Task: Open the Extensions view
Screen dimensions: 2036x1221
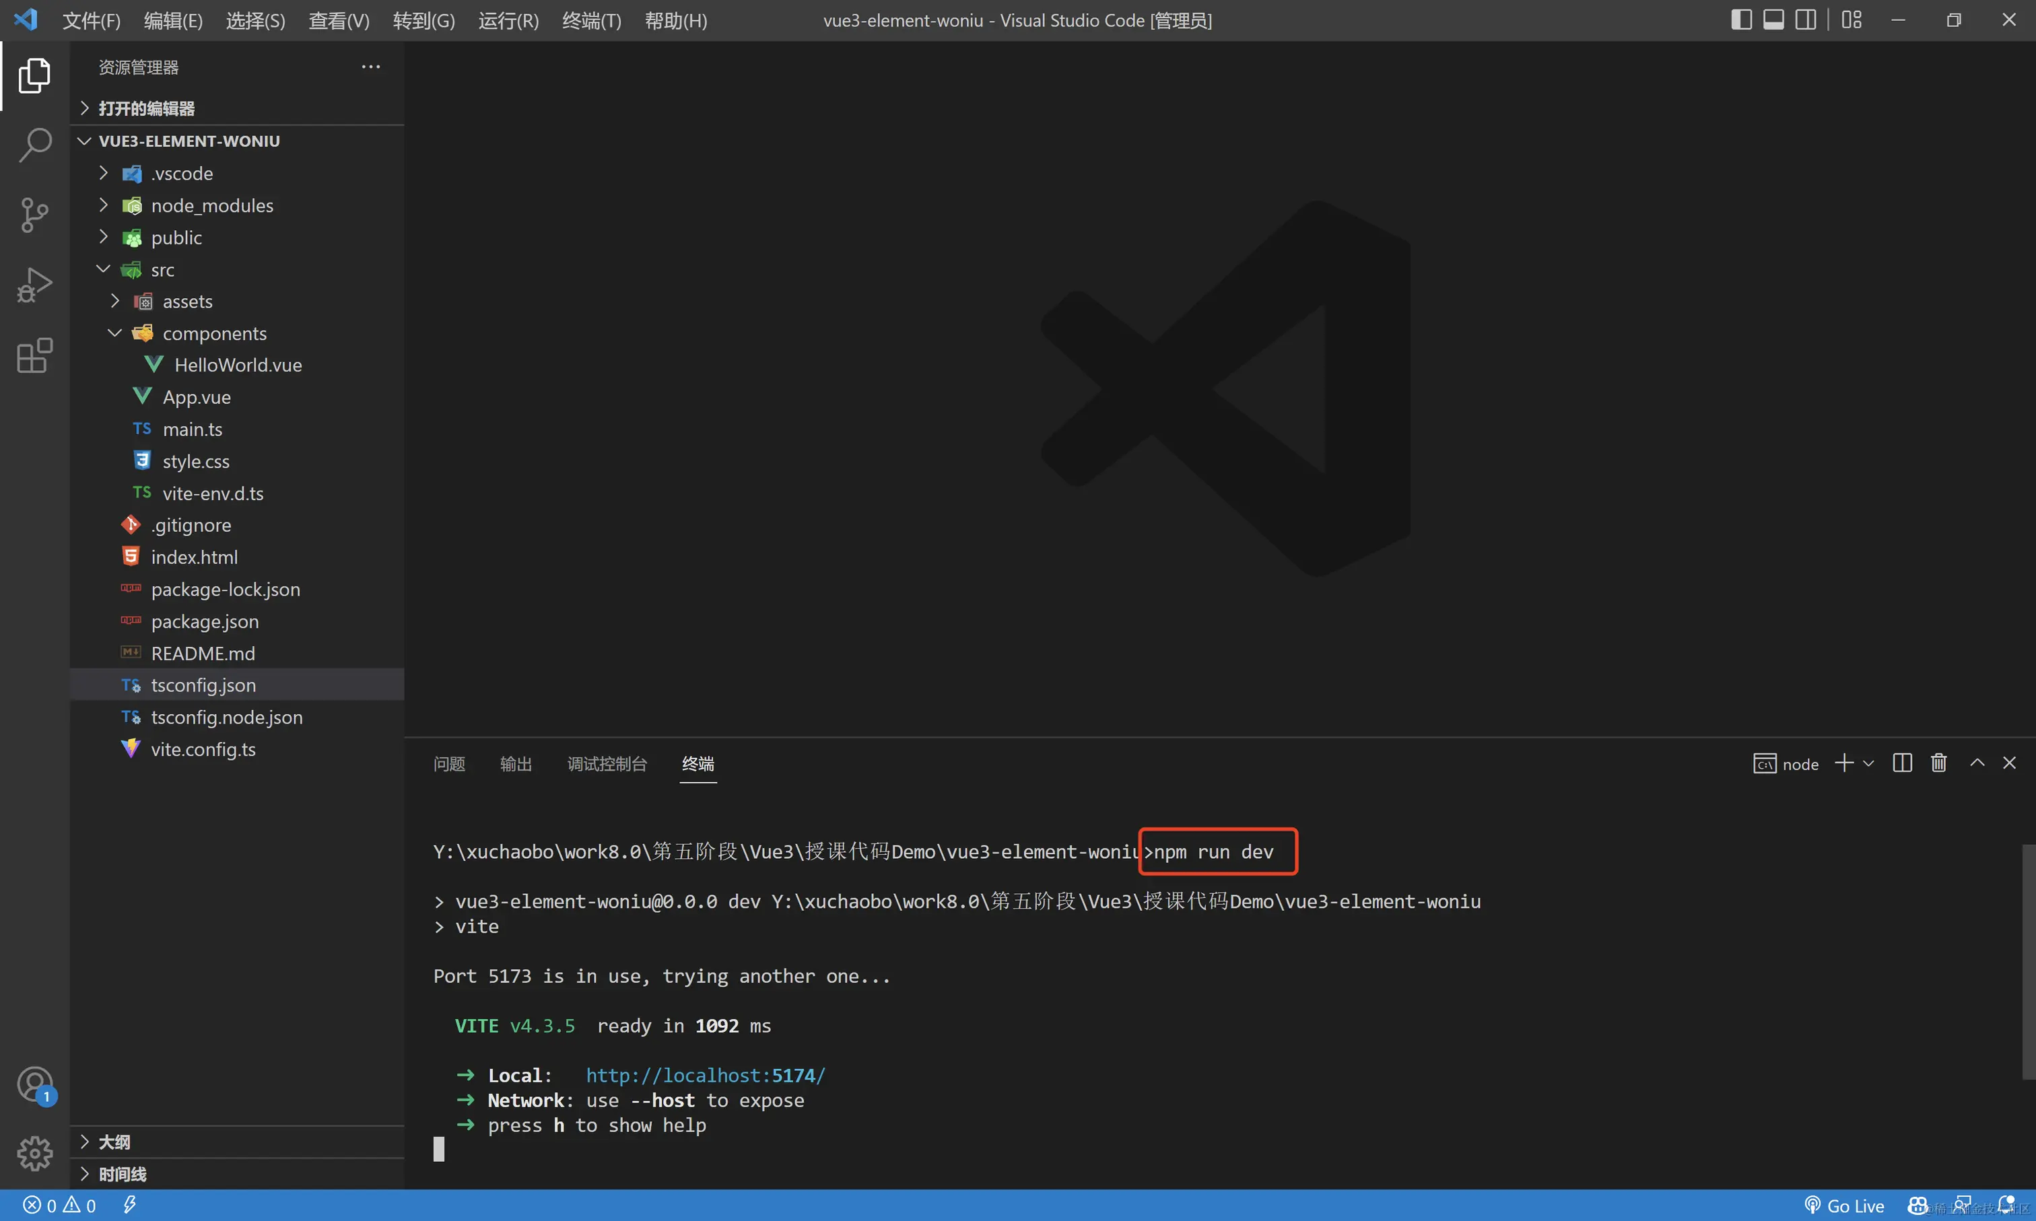Action: coord(34,355)
